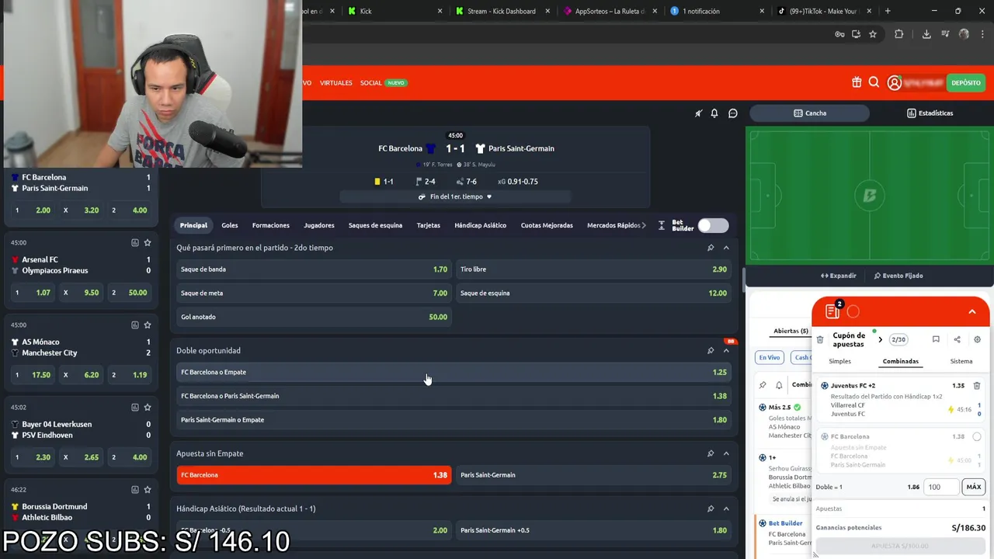The image size is (994, 559).
Task: Open the match chat bubble icon
Action: [x=732, y=113]
